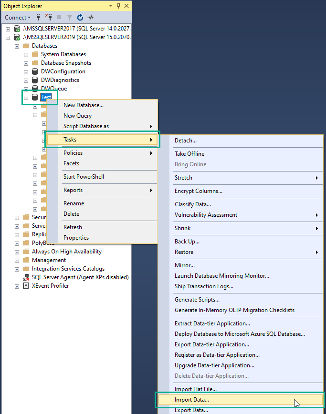Select Delete in the context menu
The width and height of the screenshot is (326, 414).
click(x=102, y=214)
